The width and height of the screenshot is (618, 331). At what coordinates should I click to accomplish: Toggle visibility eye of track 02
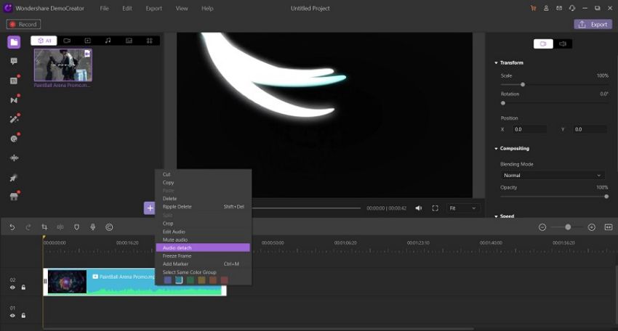(12, 287)
